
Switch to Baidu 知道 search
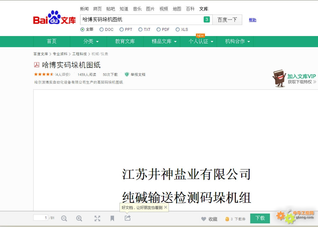124,9
